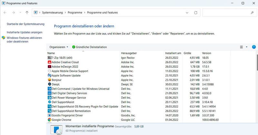Click the Apple Mobile Device Support icon

coord(49,71)
